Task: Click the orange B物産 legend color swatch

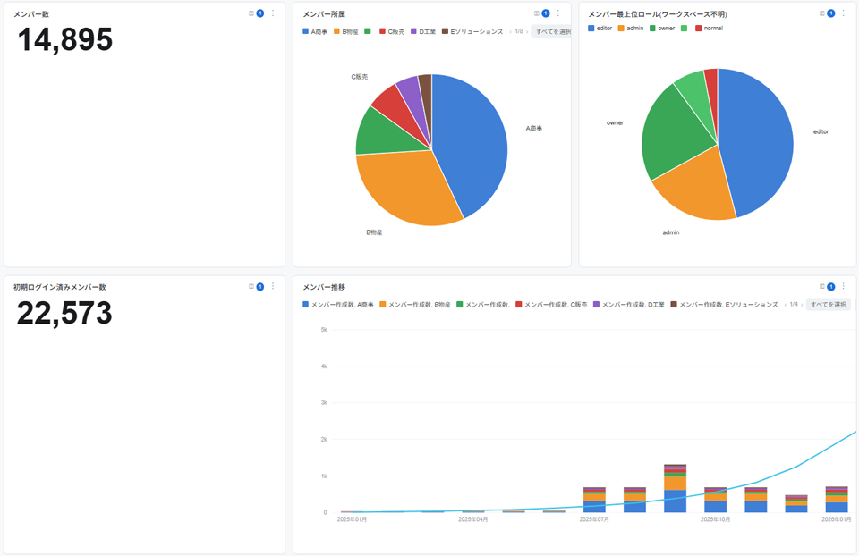Action: (x=336, y=31)
